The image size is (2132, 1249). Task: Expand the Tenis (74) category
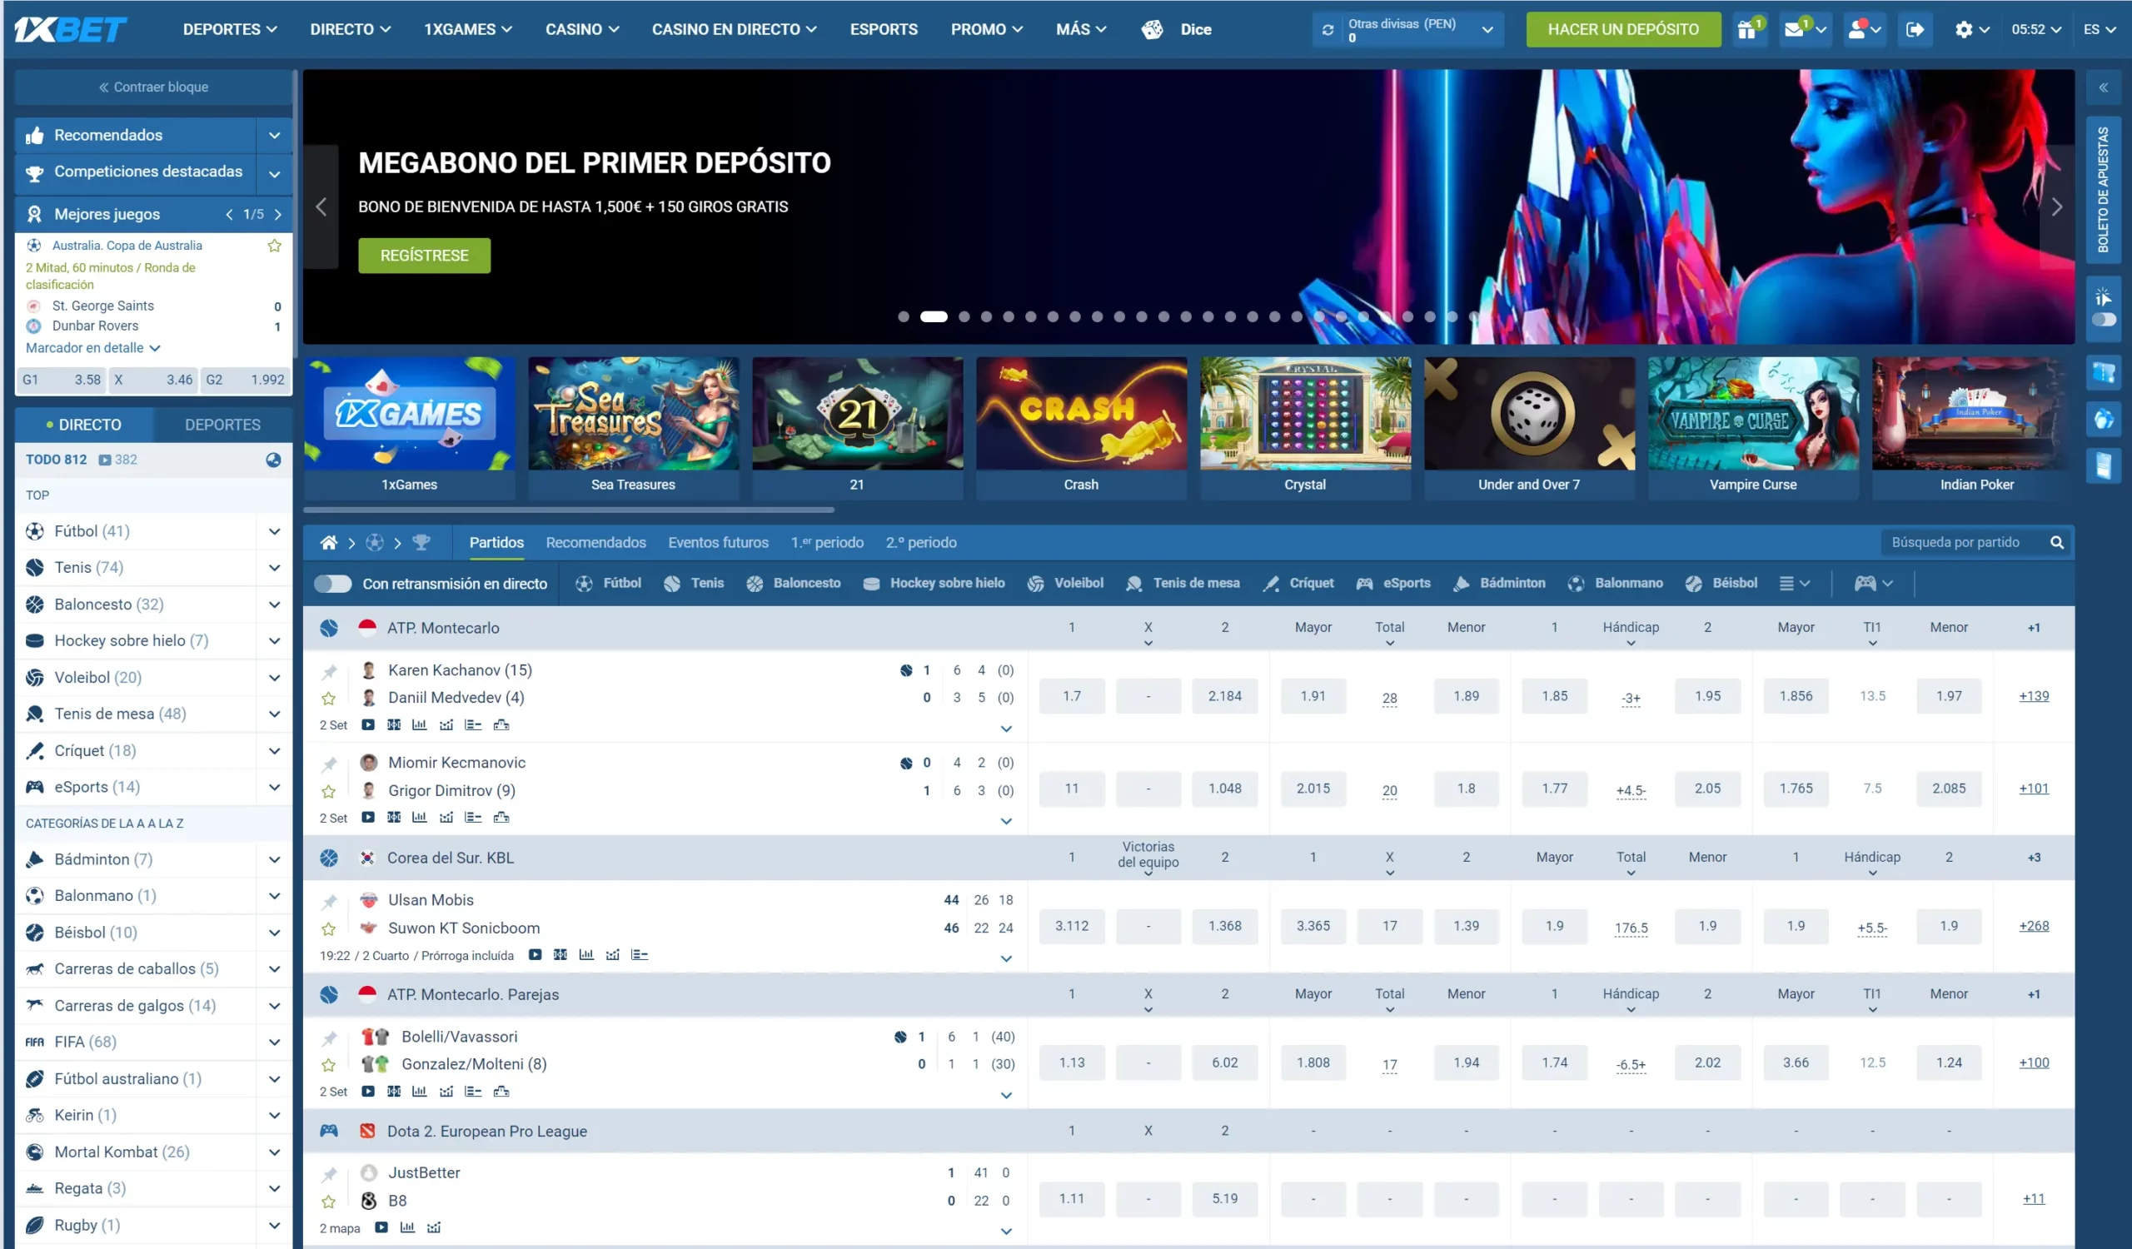[274, 568]
